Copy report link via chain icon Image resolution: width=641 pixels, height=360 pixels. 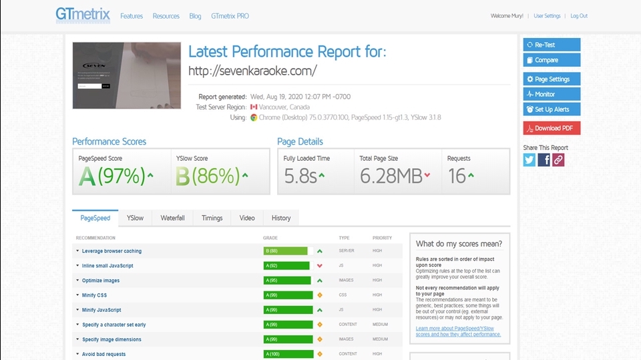(x=558, y=160)
